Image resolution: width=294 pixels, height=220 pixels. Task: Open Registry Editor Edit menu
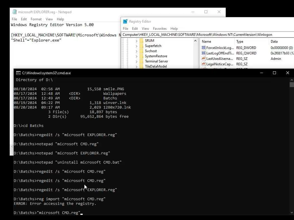135,29
